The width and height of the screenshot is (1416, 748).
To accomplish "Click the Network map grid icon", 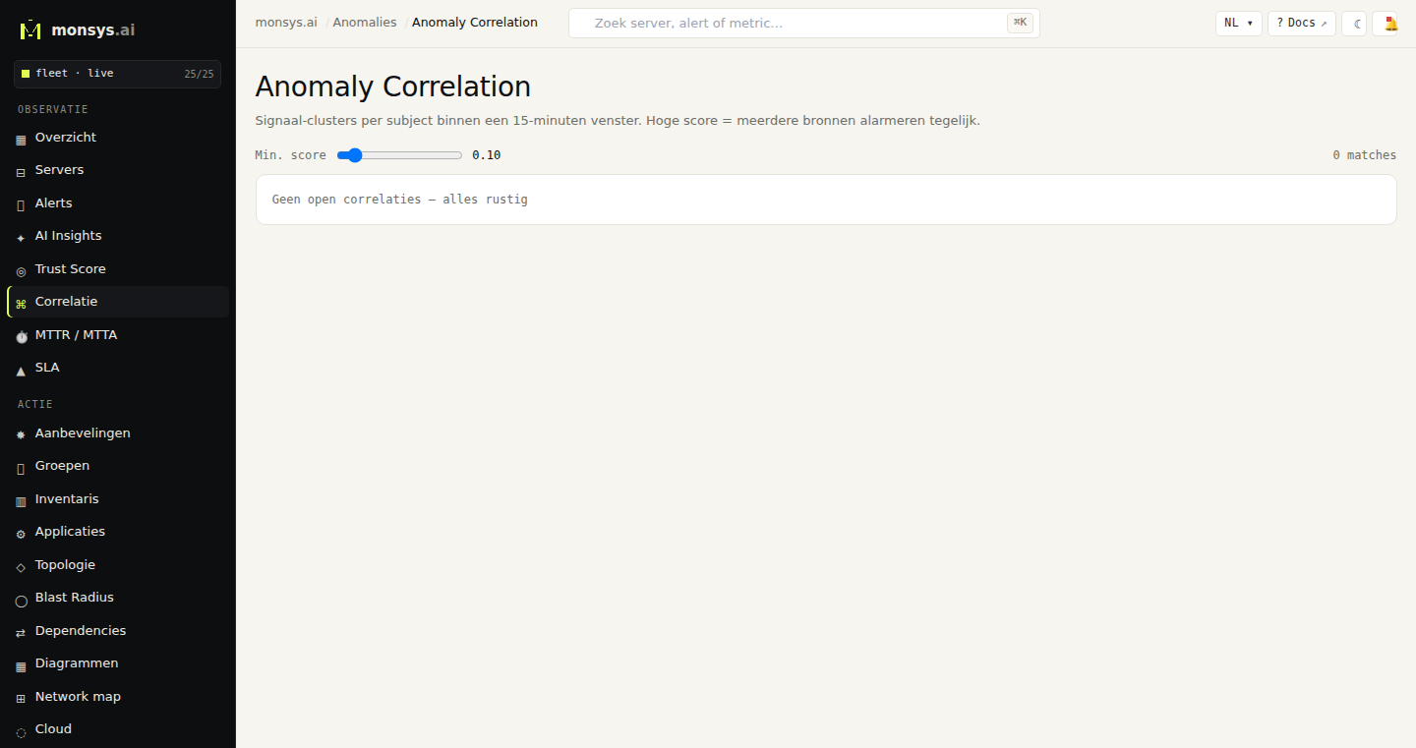I will tap(21, 699).
